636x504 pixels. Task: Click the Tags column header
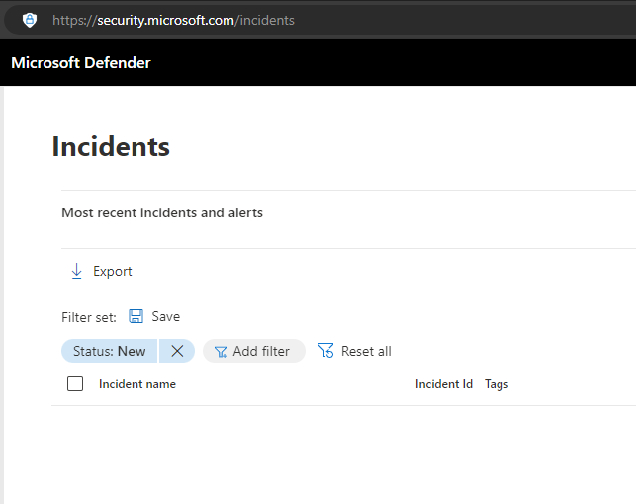pos(497,384)
